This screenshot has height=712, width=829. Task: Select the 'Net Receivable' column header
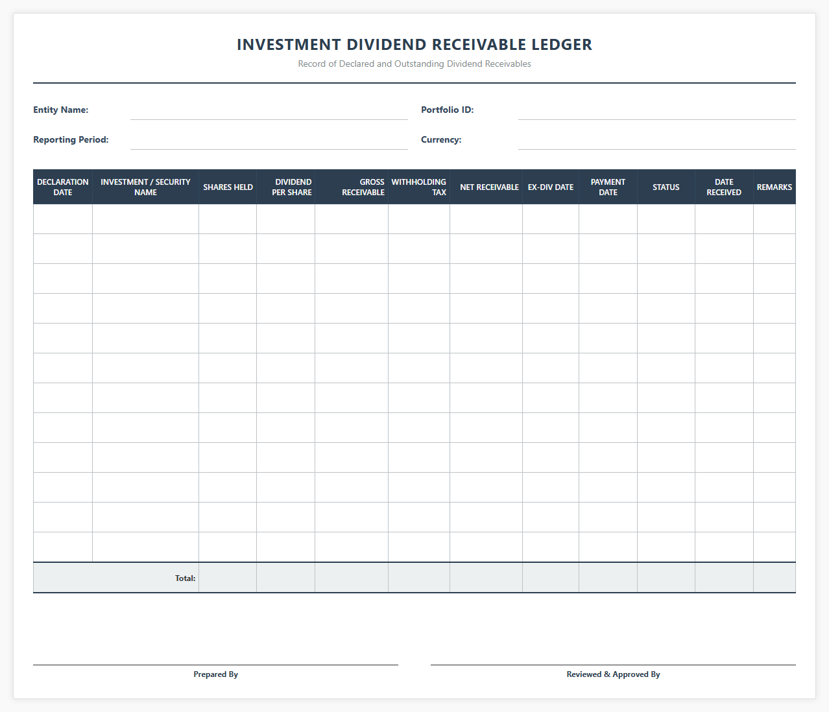coord(486,187)
